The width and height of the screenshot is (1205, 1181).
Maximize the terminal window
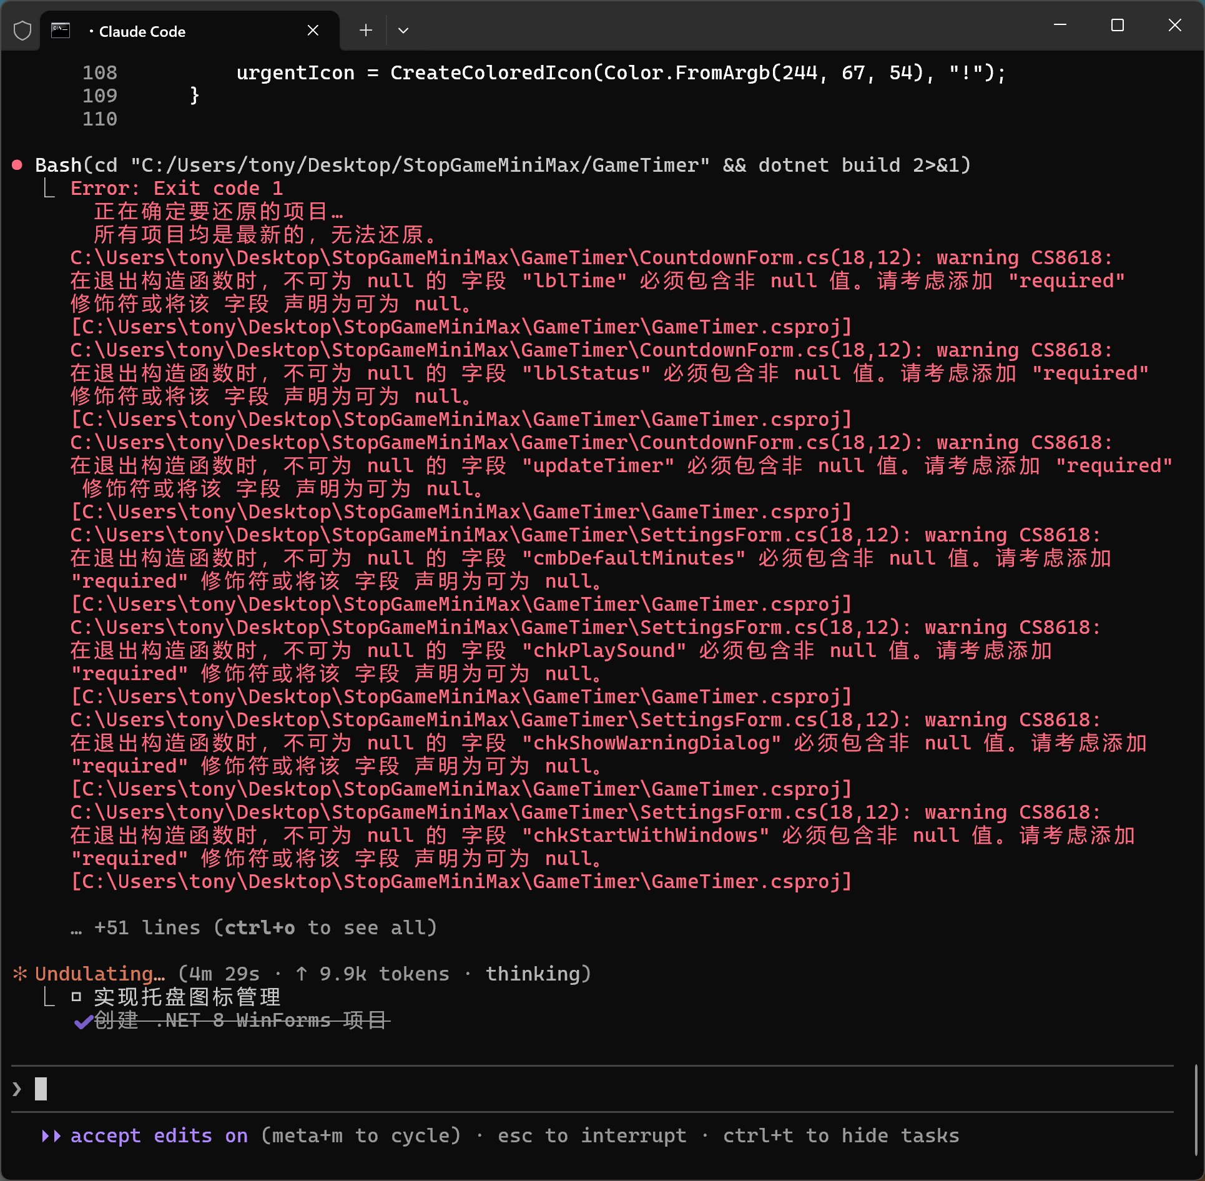click(1117, 26)
